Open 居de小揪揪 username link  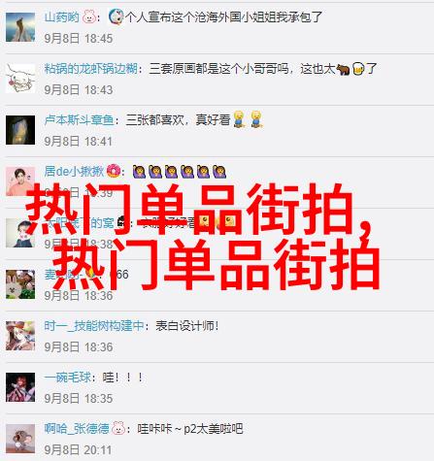(74, 171)
